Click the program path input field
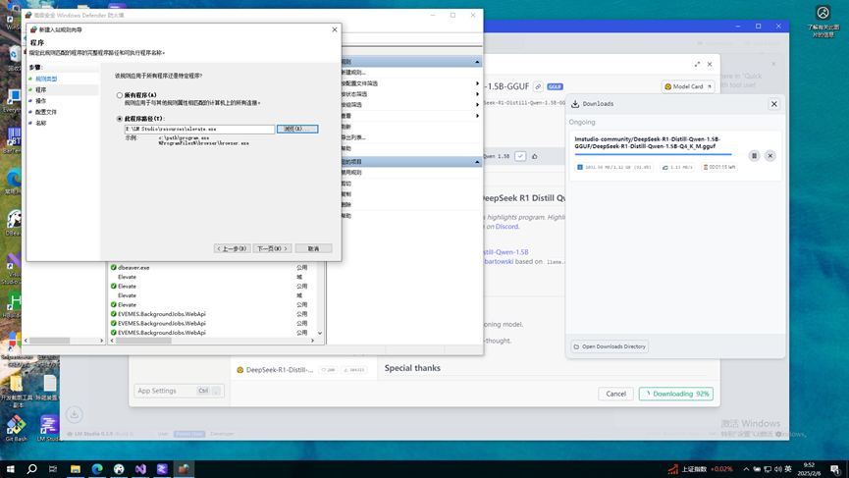The height and width of the screenshot is (478, 849). pos(200,129)
